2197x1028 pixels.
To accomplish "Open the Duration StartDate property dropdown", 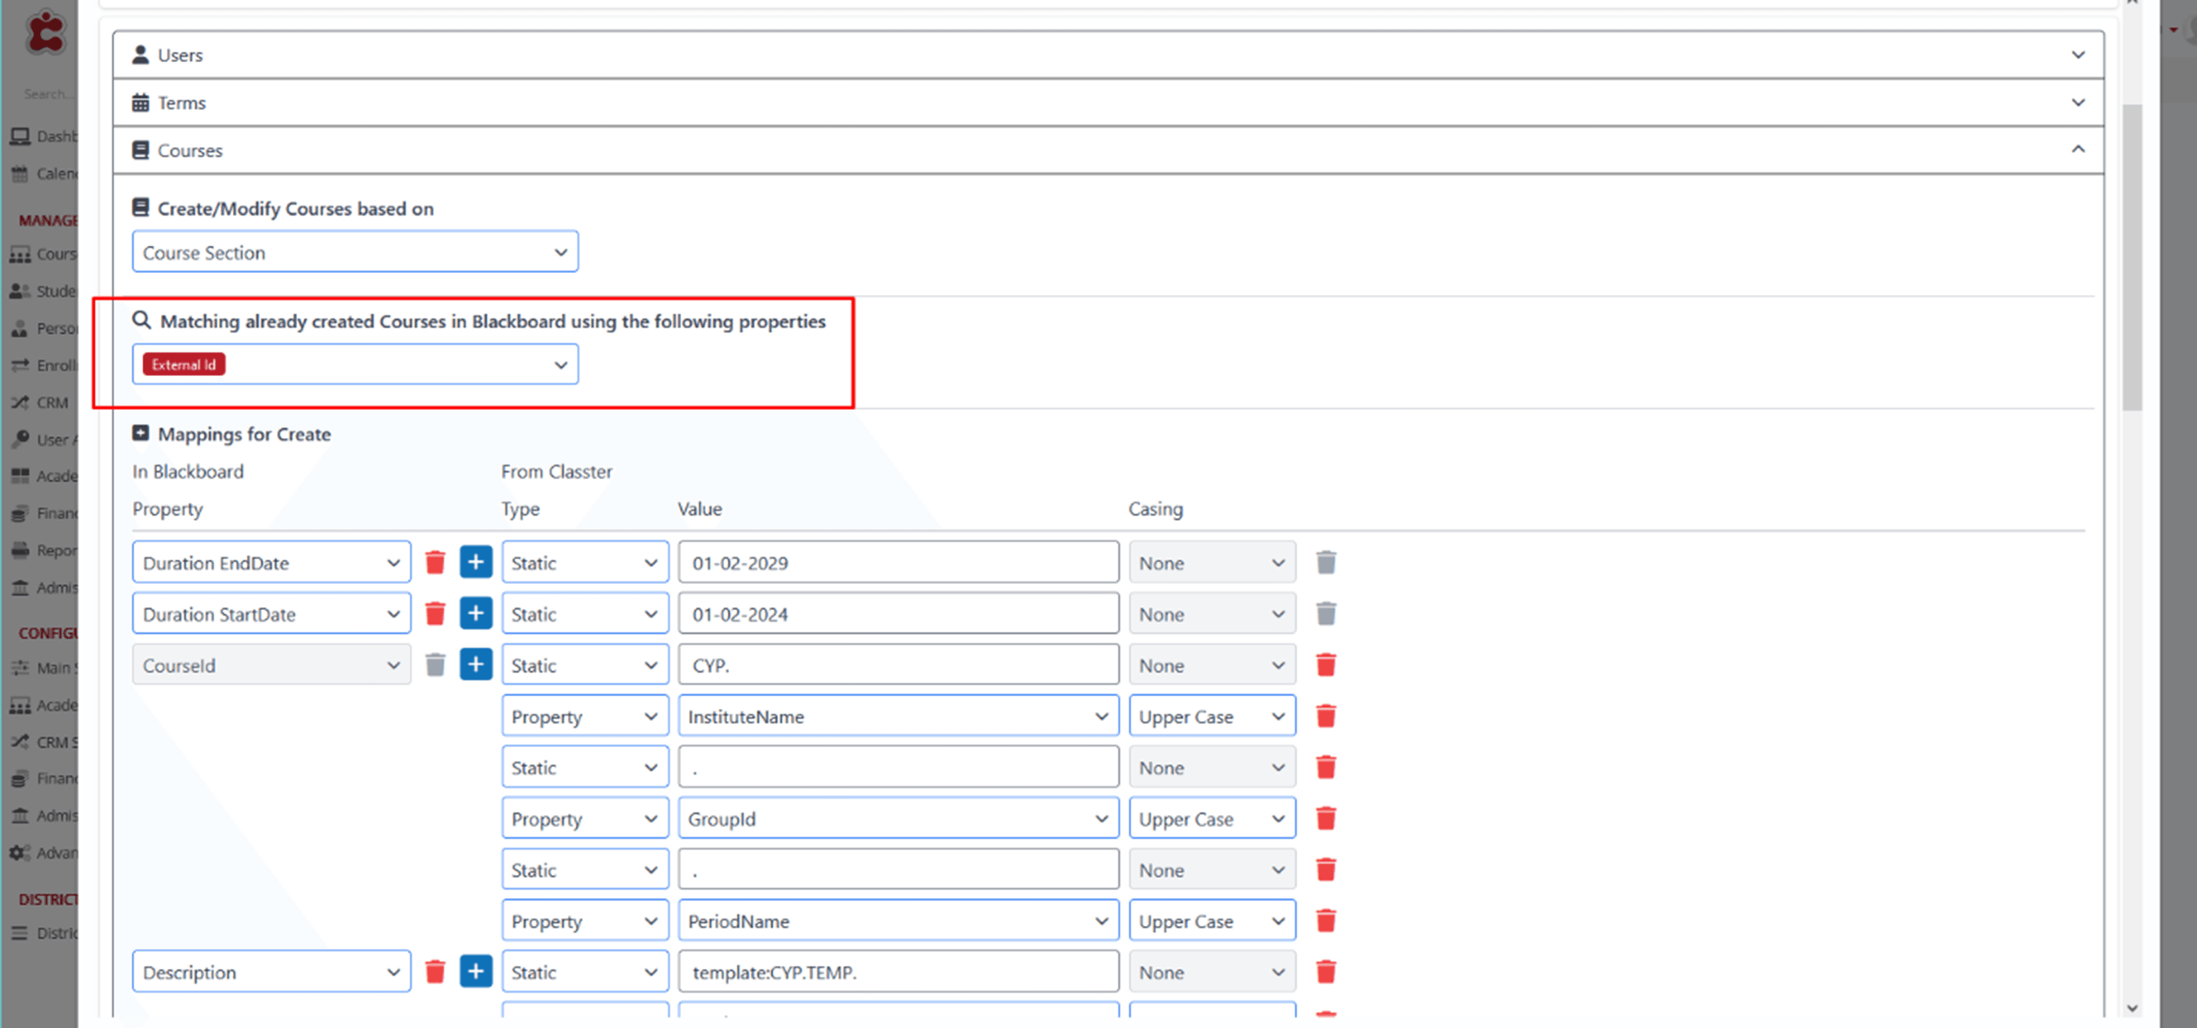I will coord(271,613).
